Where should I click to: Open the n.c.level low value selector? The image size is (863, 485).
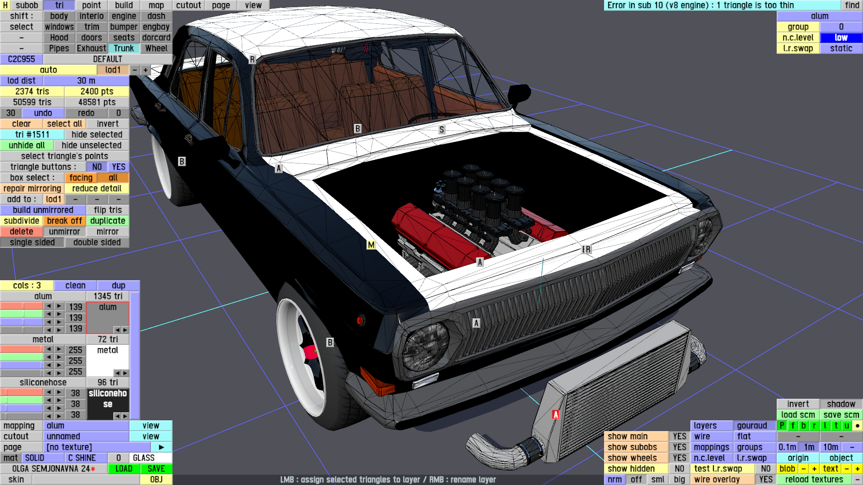pos(841,38)
